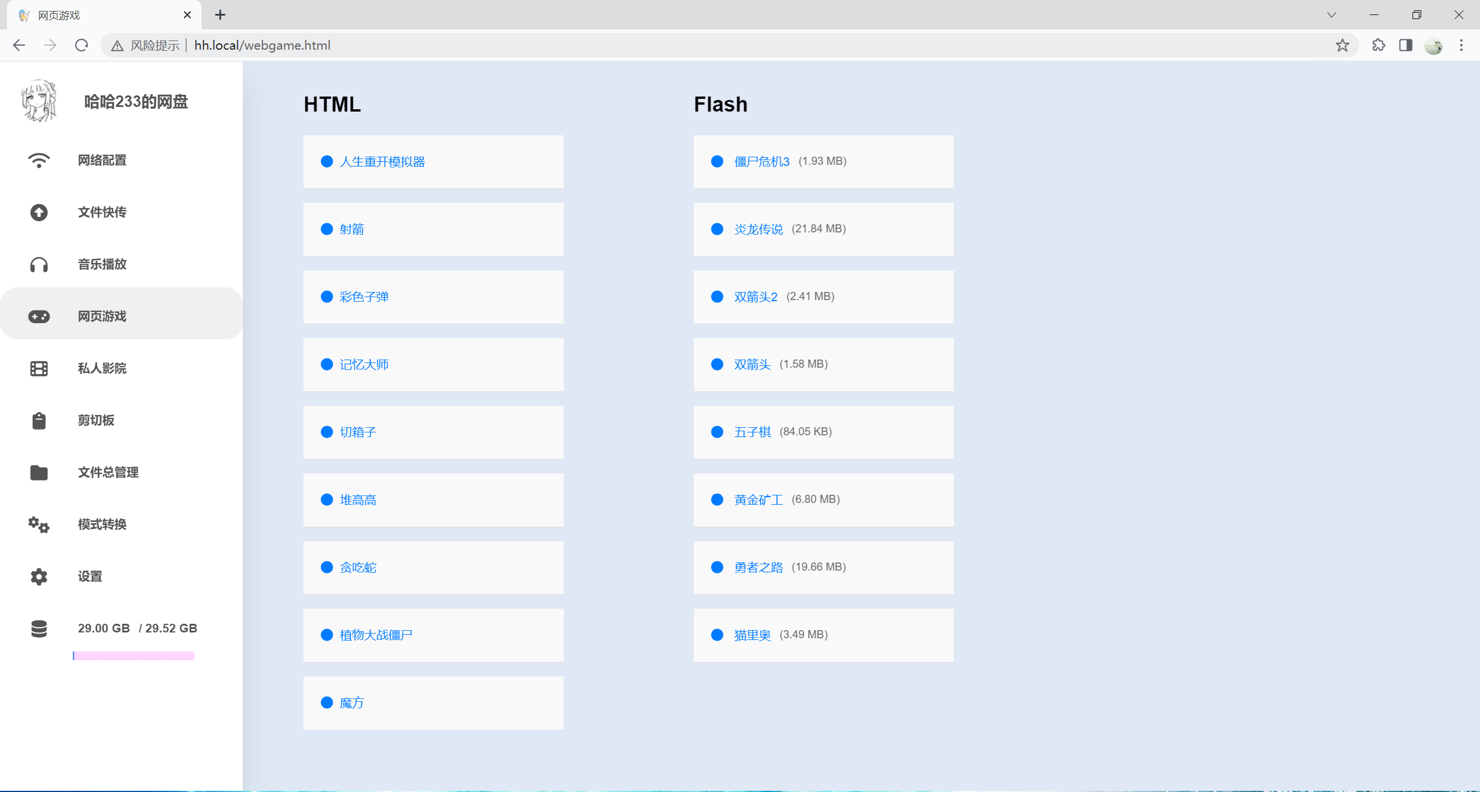Screen dimensions: 1480x792
Task: Bookmark this page with star icon
Action: (1342, 45)
